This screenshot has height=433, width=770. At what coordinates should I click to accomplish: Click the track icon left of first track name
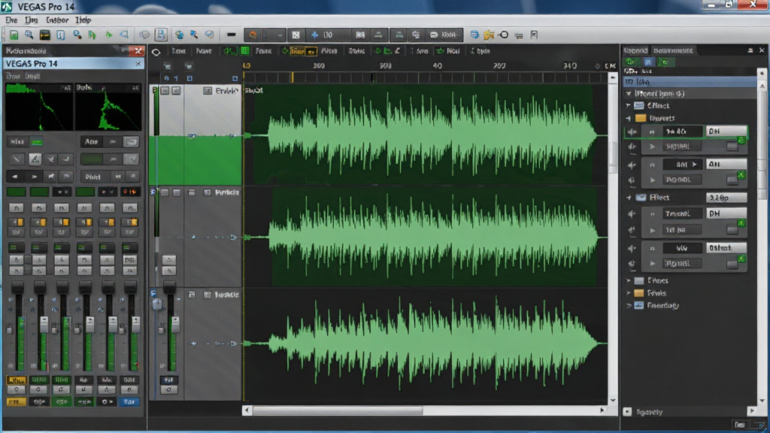[208, 91]
